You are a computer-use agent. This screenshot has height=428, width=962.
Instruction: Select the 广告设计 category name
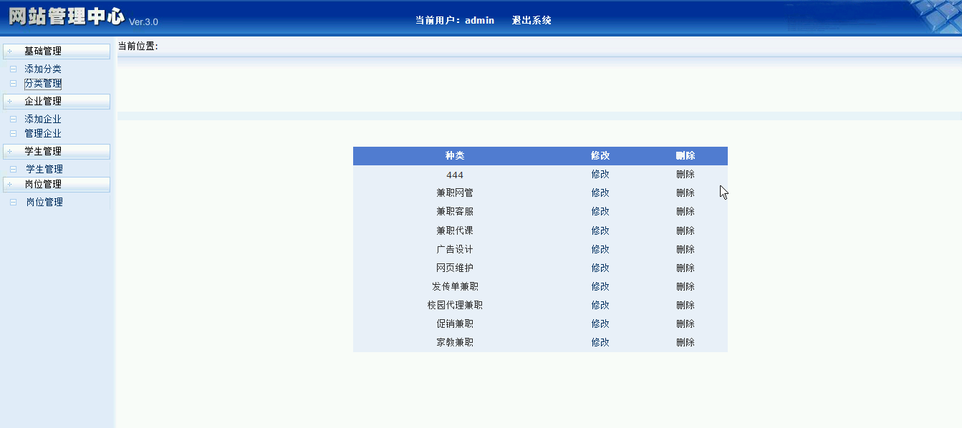(455, 249)
